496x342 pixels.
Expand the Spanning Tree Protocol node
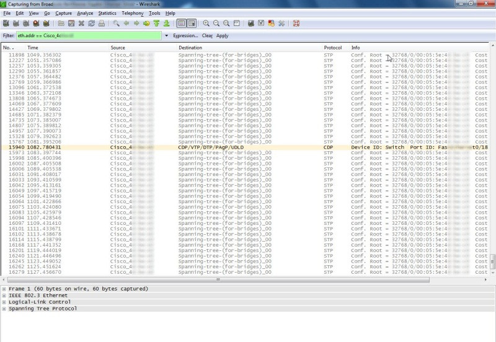[4, 309]
